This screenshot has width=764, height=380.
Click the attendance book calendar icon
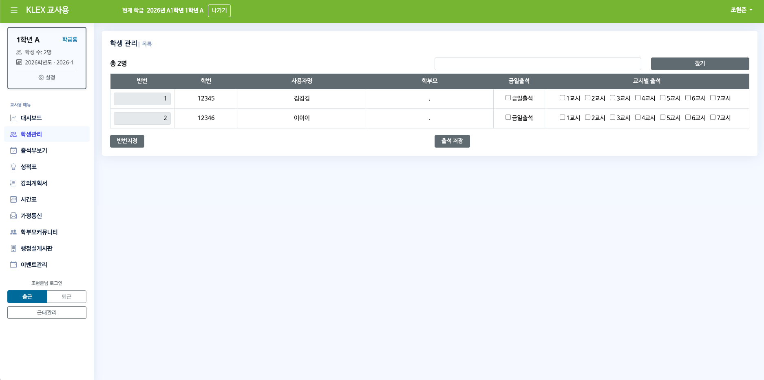tap(13, 150)
